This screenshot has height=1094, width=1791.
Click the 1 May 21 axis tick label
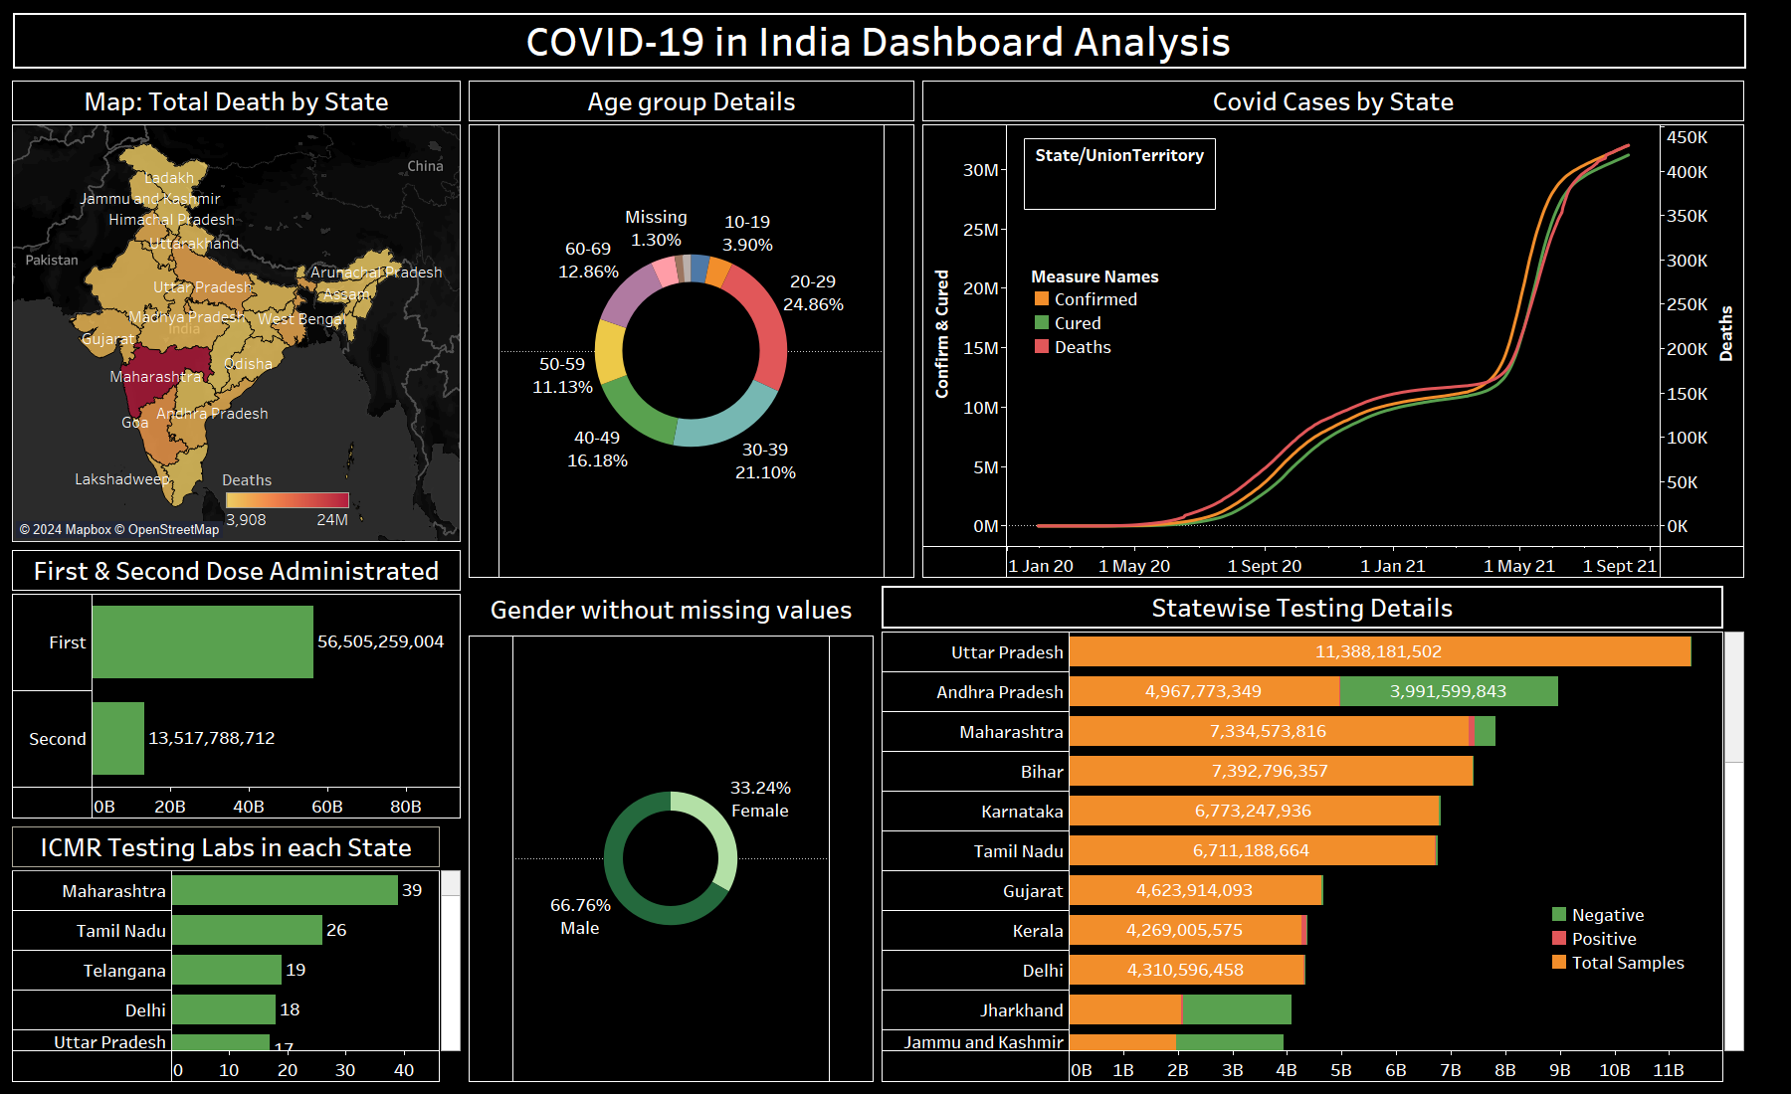coord(1518,566)
